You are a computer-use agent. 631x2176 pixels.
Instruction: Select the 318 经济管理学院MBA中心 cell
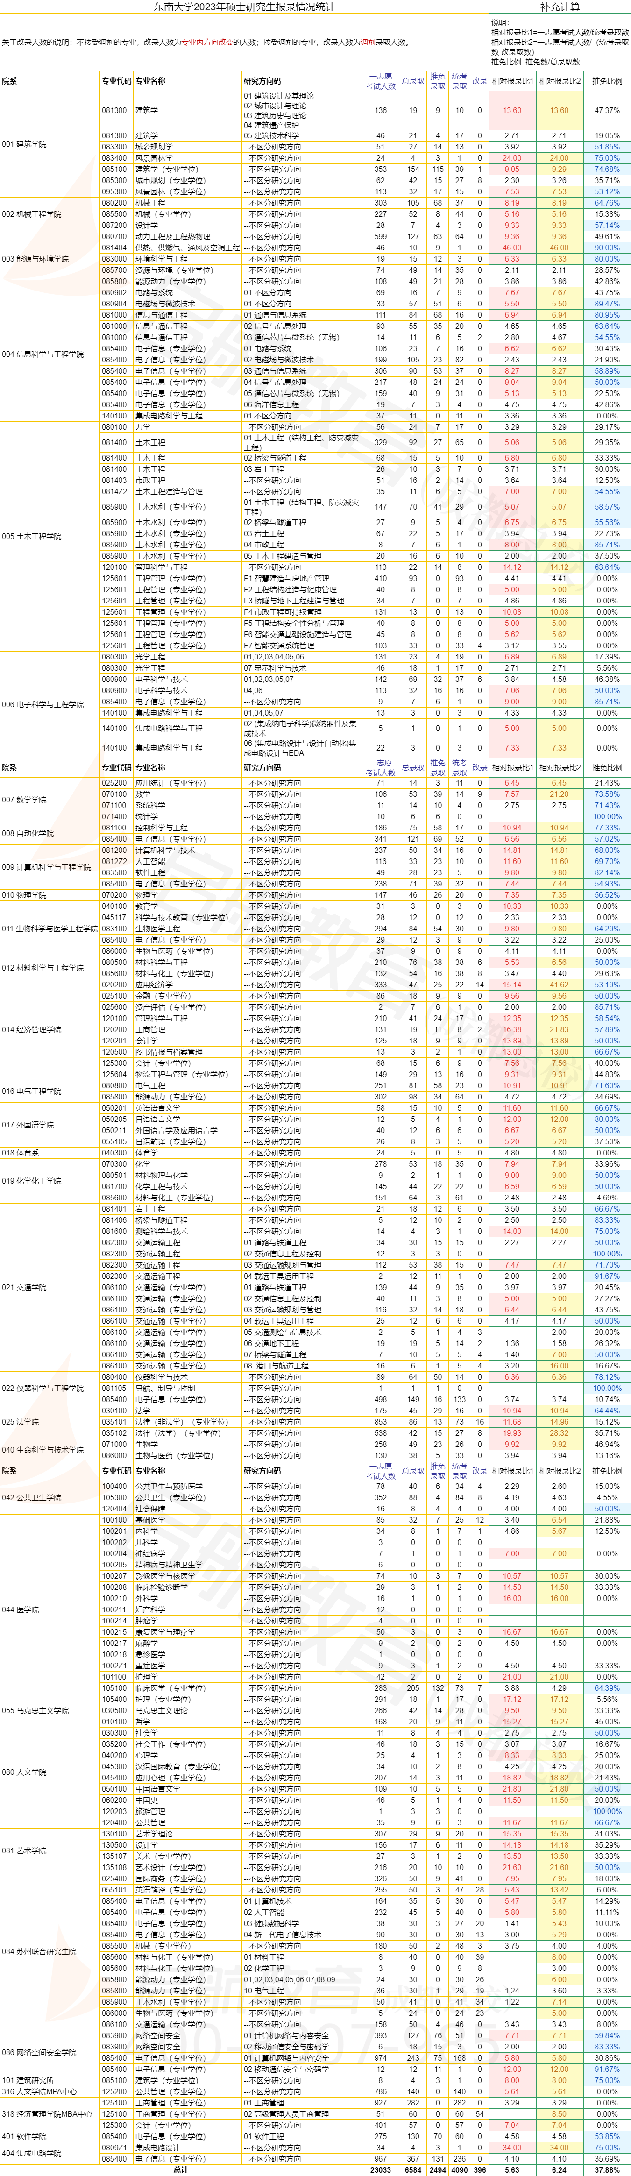(x=47, y=2113)
